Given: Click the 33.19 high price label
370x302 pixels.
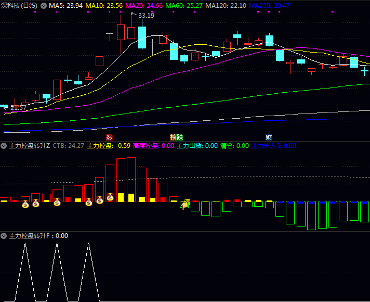Looking at the screenshot, I should click(146, 15).
